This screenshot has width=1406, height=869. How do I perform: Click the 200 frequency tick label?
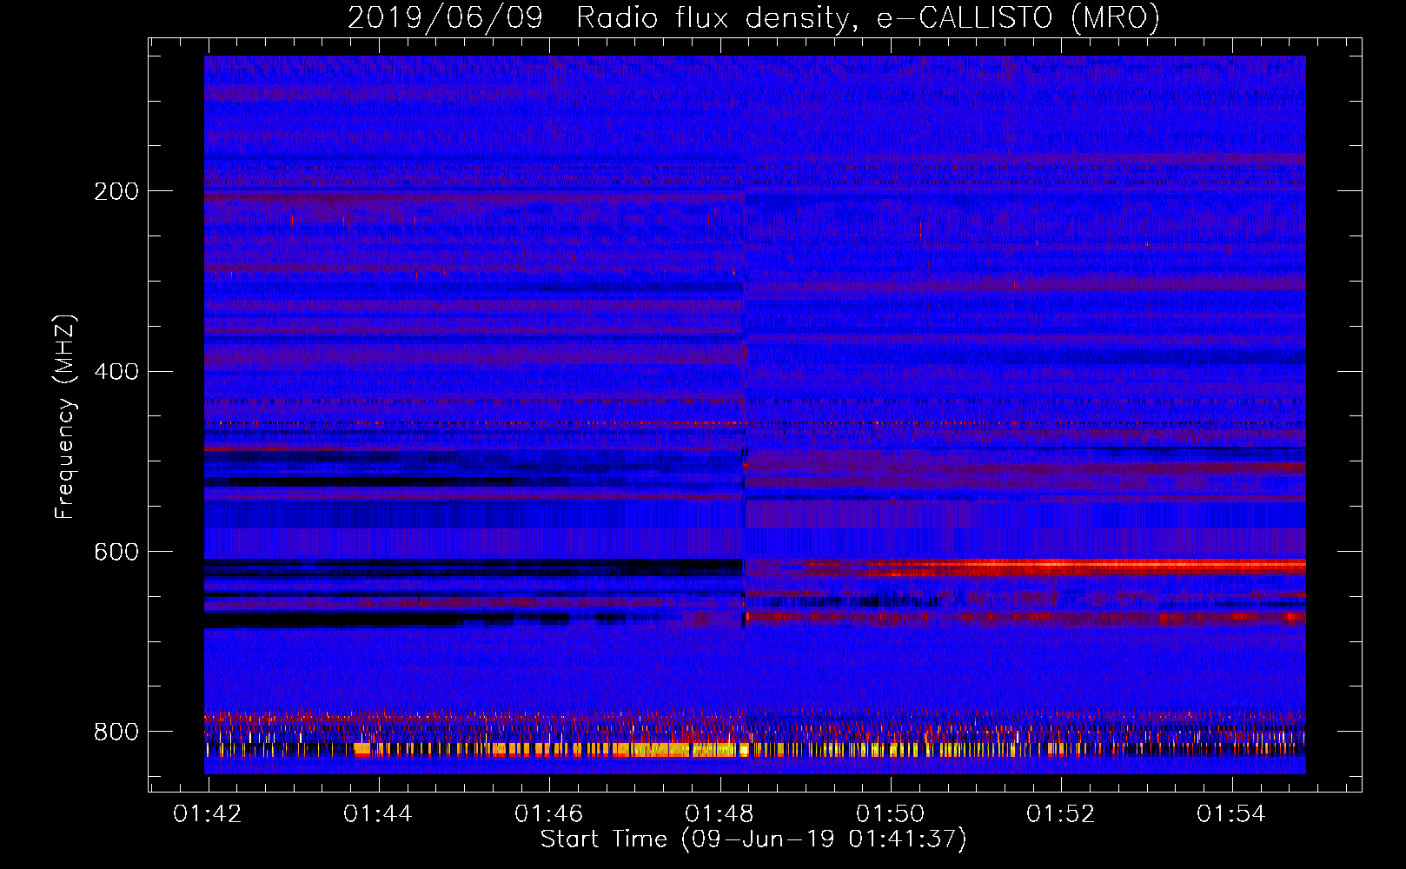pyautogui.click(x=116, y=191)
